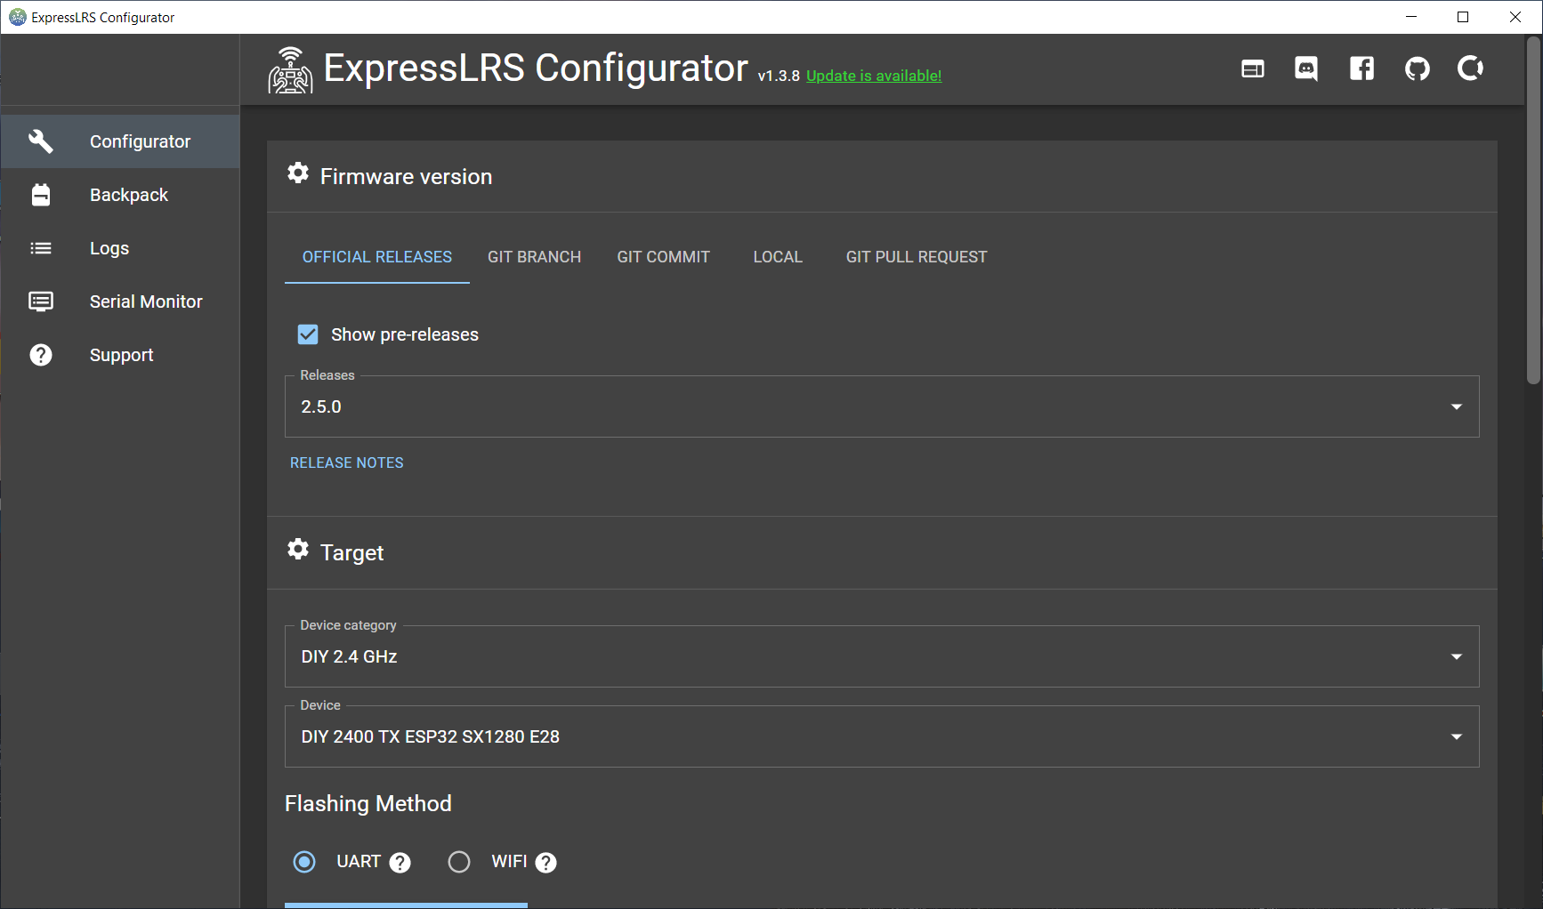The width and height of the screenshot is (1543, 909).
Task: Click the Update is available link
Action: tap(874, 76)
